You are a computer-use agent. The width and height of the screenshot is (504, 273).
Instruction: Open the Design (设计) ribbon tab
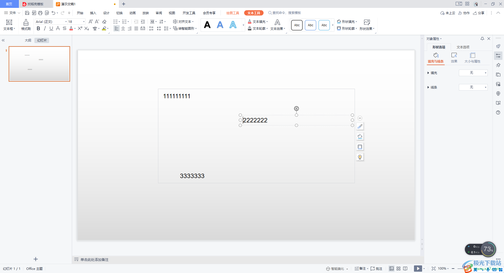point(106,13)
